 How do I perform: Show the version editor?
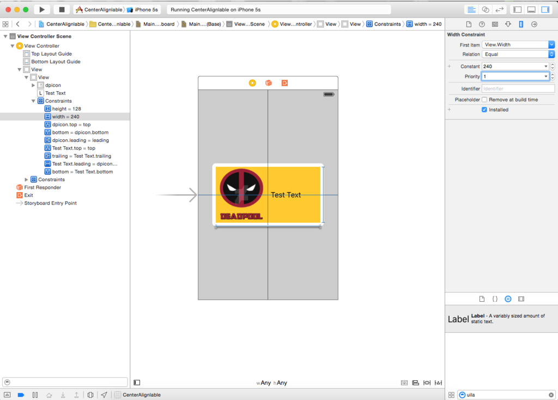point(499,10)
